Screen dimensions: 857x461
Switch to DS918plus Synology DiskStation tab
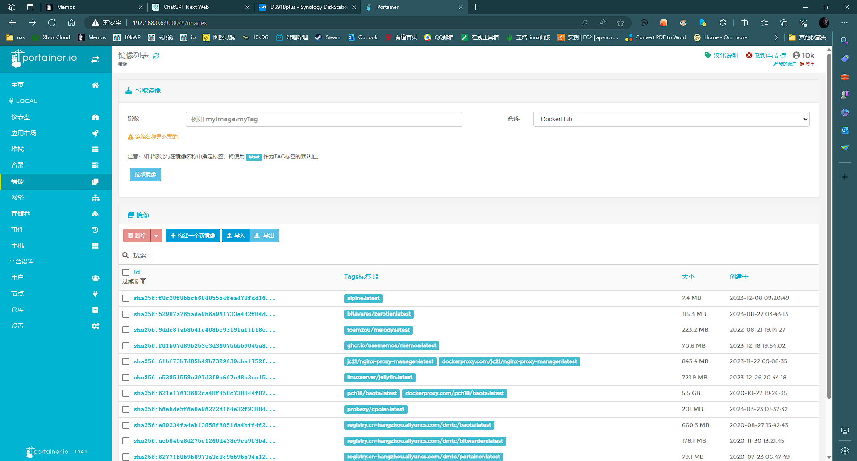click(307, 7)
